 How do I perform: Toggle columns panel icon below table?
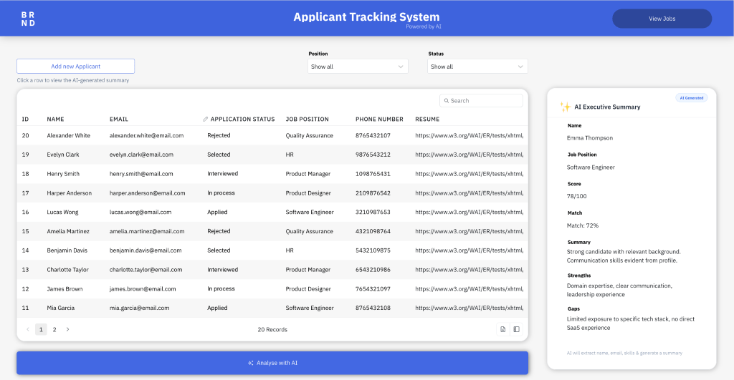(x=516, y=329)
